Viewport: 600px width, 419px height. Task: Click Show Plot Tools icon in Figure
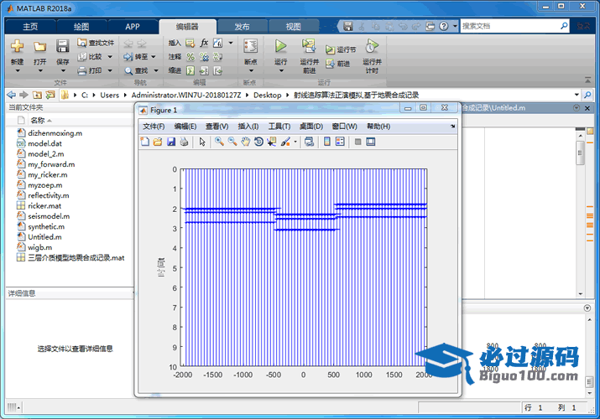370,142
